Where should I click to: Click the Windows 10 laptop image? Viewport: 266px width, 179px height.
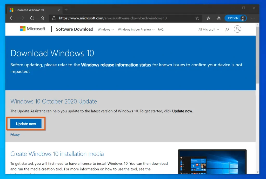pos(212,162)
